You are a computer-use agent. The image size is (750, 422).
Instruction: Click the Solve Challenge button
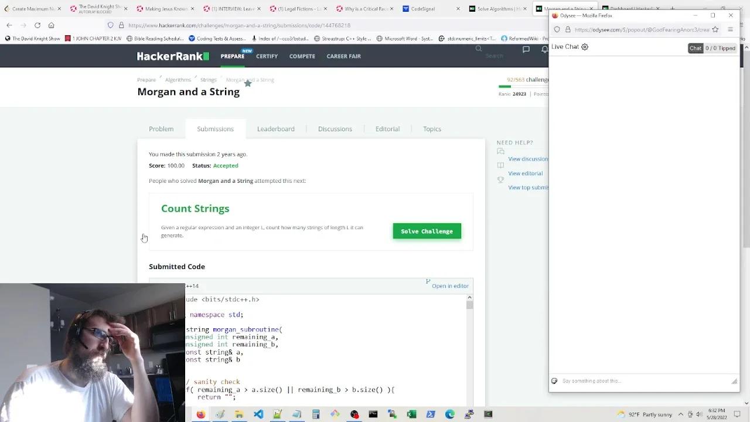[427, 231]
